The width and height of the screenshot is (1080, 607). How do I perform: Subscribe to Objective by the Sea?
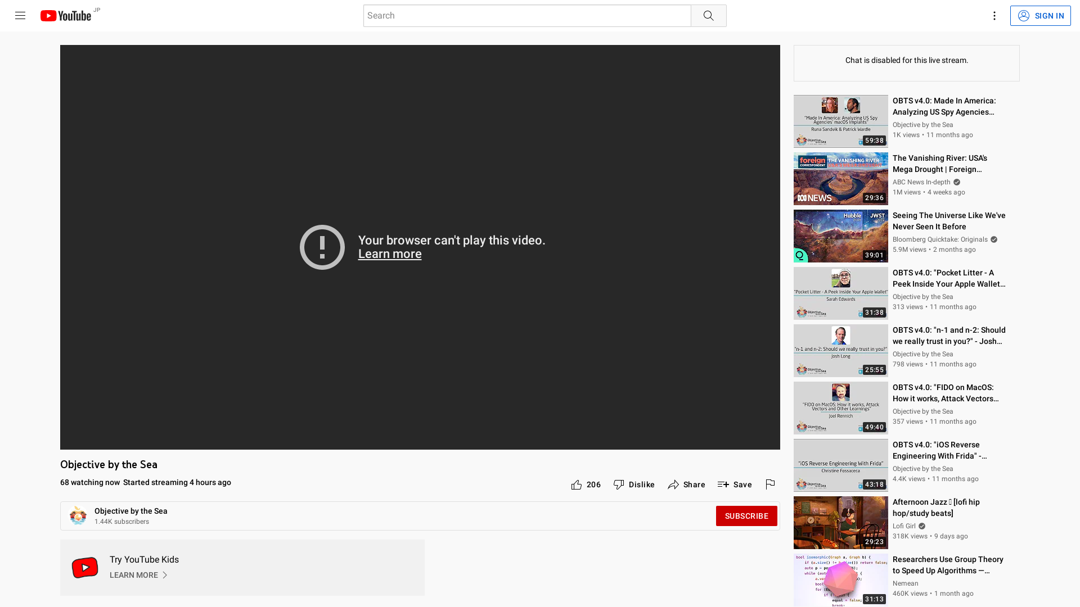746,516
